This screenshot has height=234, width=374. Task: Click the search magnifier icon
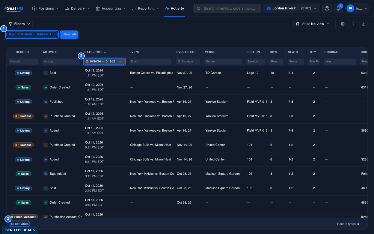pos(199,8)
